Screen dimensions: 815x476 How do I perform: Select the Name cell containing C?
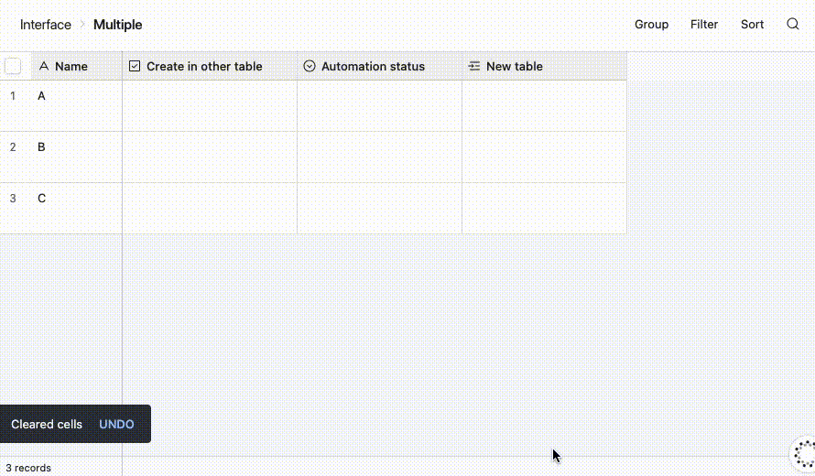(x=76, y=208)
